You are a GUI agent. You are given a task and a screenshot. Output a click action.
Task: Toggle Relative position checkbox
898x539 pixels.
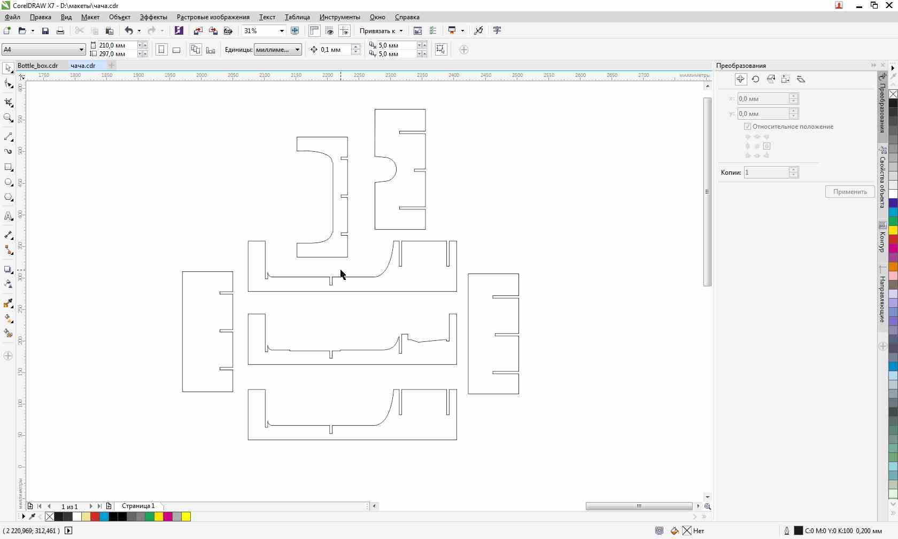pyautogui.click(x=747, y=127)
